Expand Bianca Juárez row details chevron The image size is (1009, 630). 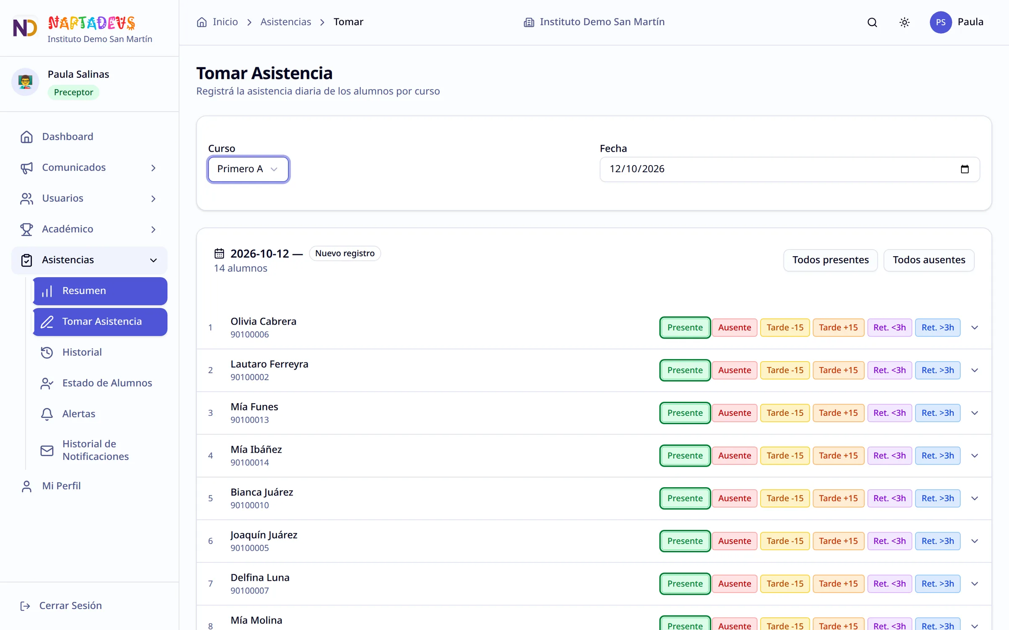(x=975, y=499)
